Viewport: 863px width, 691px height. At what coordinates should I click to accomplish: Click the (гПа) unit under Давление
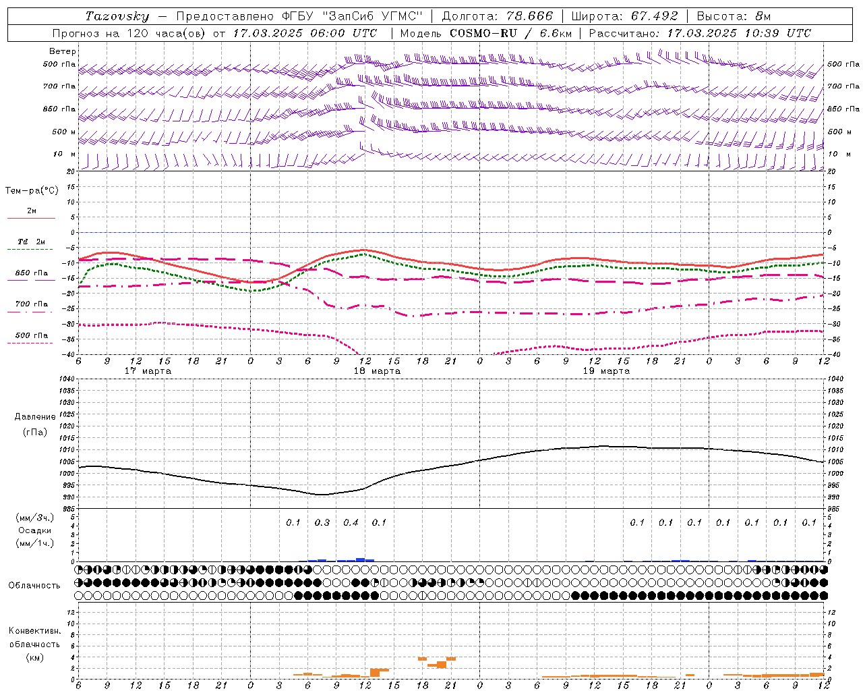click(35, 432)
